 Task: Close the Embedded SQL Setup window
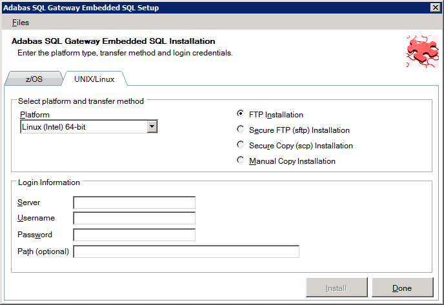tap(435, 8)
